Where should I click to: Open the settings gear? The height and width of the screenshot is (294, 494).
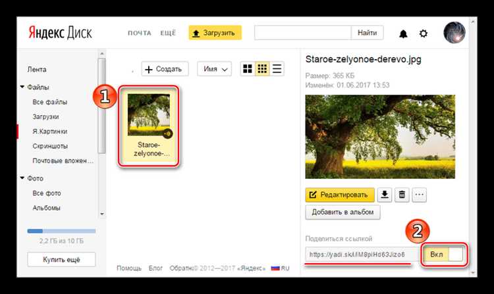[424, 33]
